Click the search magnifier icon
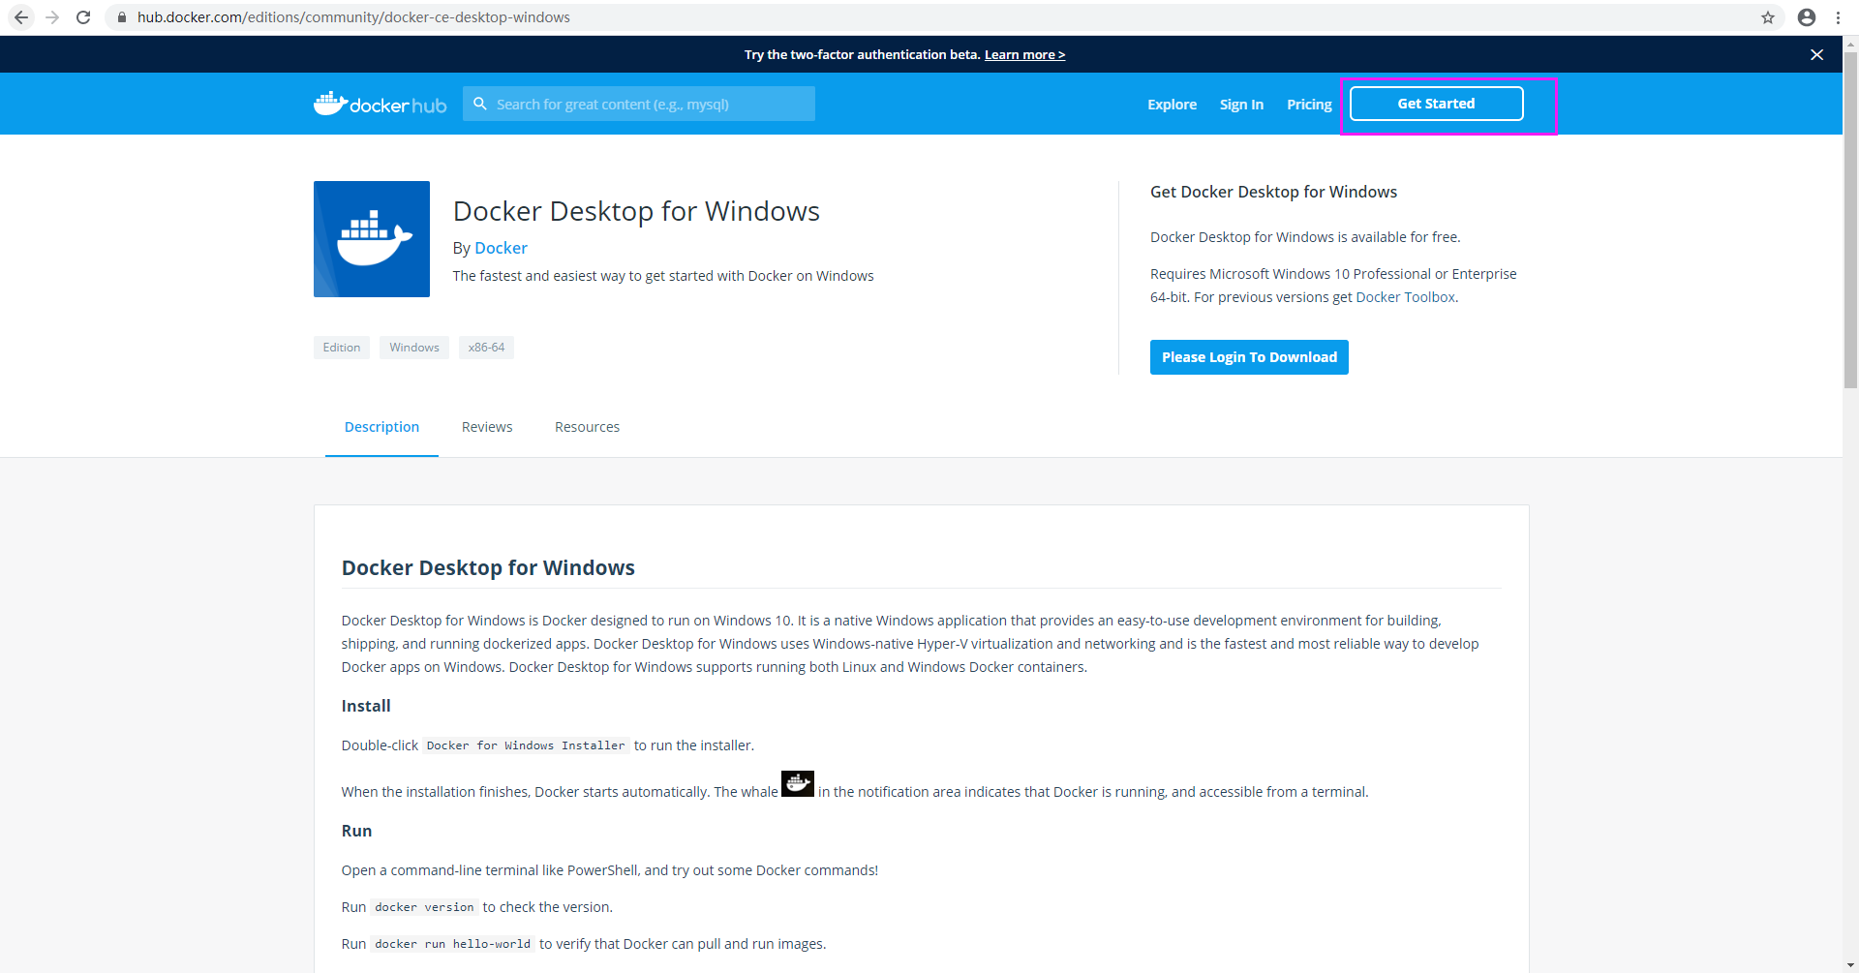1859x973 pixels. pyautogui.click(x=481, y=104)
